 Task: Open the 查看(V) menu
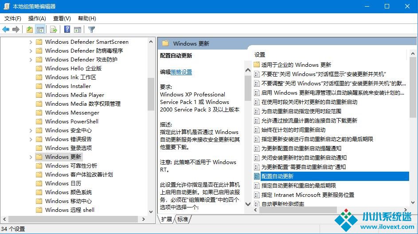62,19
